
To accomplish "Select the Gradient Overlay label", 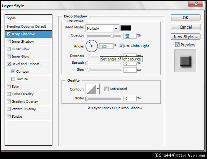I will click(25, 102).
